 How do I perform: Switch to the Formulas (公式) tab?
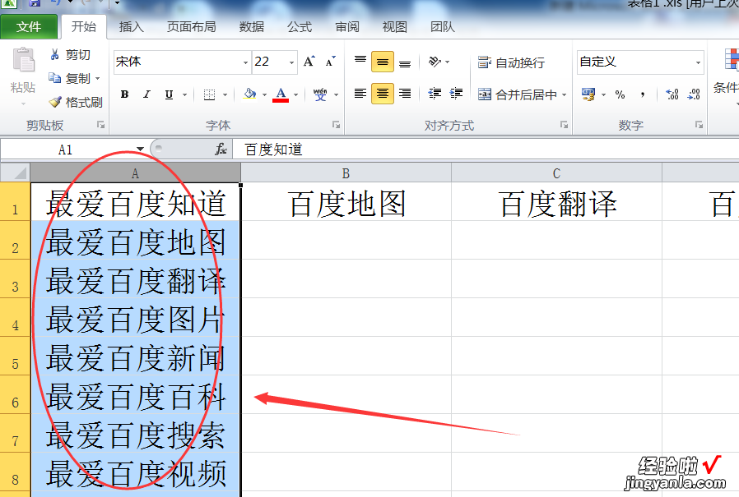pos(300,27)
